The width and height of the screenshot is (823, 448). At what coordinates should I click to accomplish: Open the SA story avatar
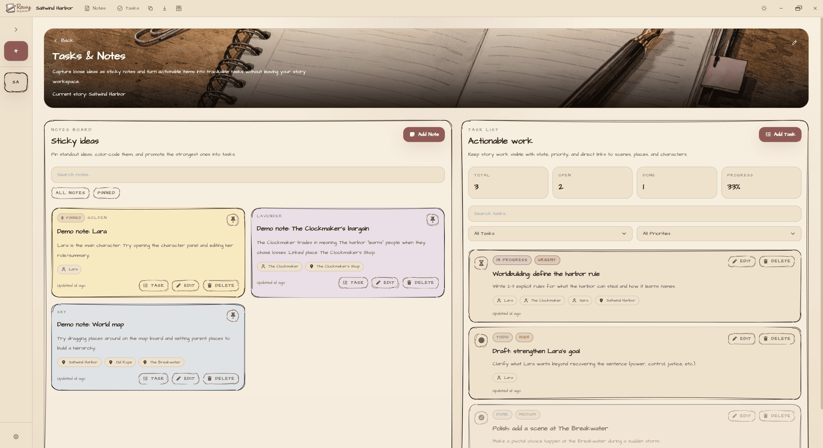[16, 82]
